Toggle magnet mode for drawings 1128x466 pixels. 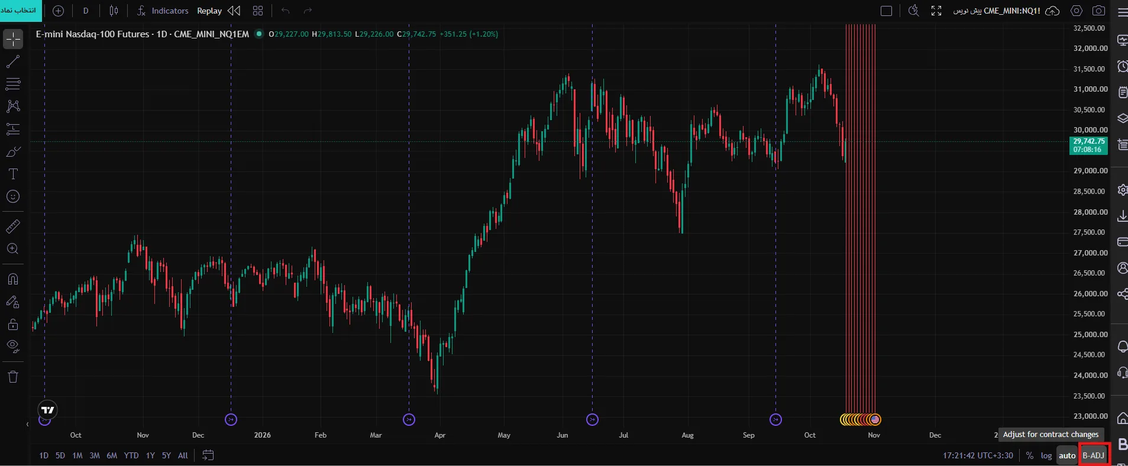[x=13, y=279]
